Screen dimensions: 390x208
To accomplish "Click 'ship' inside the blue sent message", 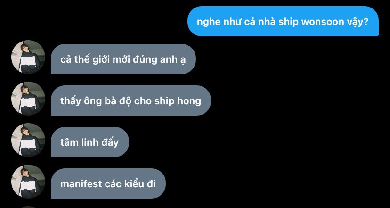I will tap(288, 23).
